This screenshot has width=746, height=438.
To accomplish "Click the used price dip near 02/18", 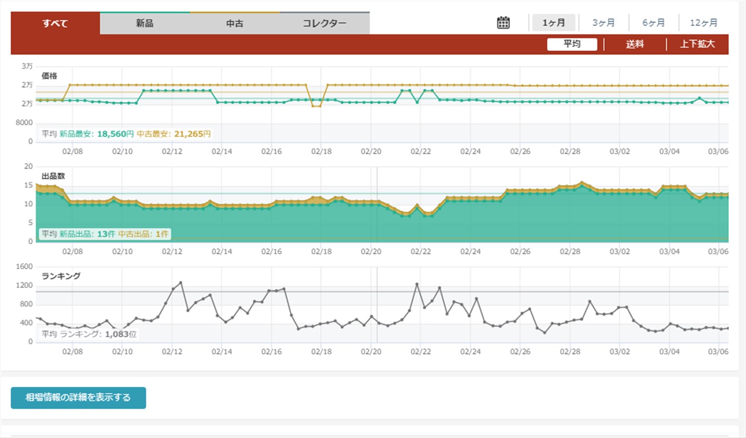I will point(316,106).
